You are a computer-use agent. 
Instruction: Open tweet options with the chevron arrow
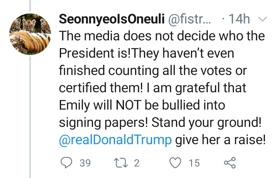[x=262, y=19]
